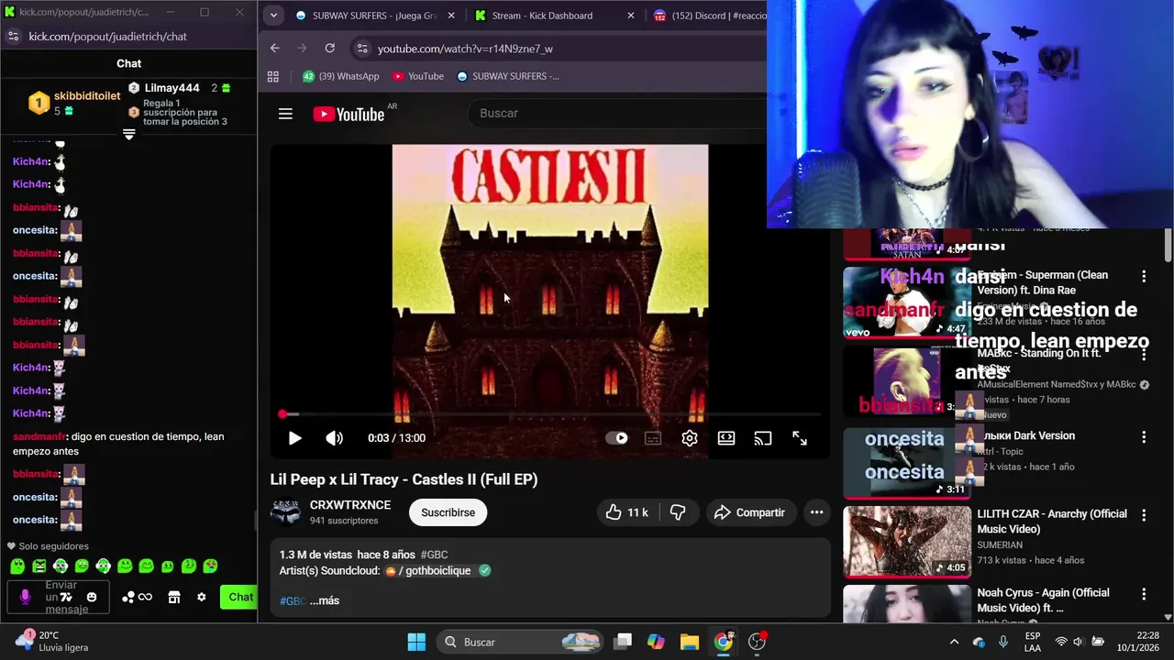The image size is (1174, 660).
Task: Go back in the Chrome browser
Action: pyautogui.click(x=275, y=48)
